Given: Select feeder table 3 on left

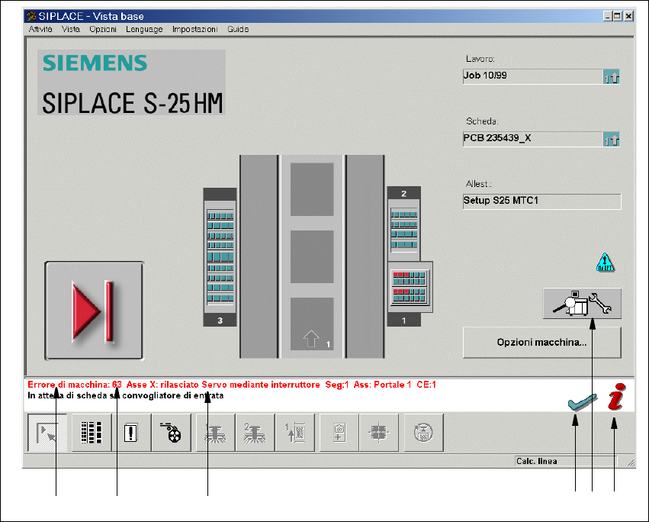Looking at the screenshot, I should (220, 257).
